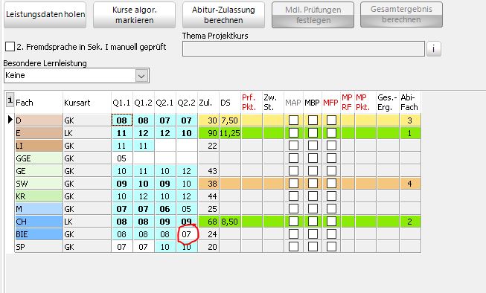Viewport: 486px width, 293px height.
Task: Tick the MFP checkbox in row CH
Action: pos(332,222)
